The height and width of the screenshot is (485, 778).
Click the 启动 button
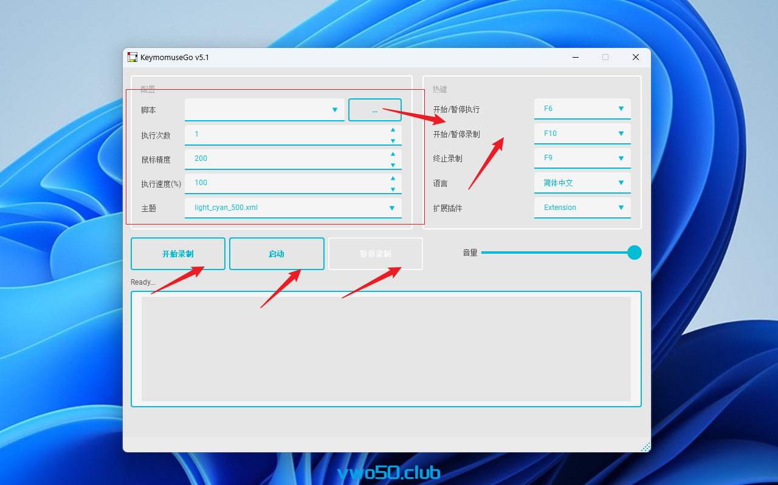click(277, 254)
